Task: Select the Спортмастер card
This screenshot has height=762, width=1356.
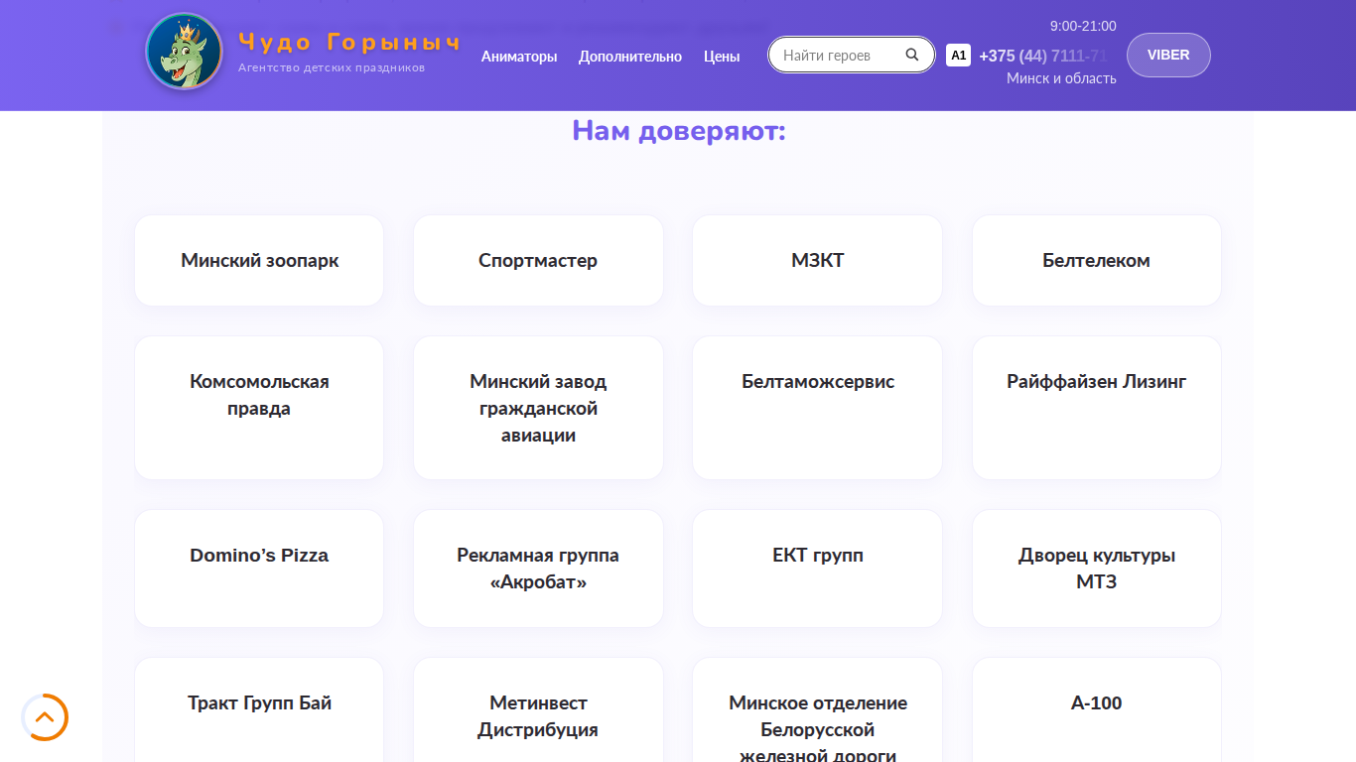Action: (x=538, y=261)
